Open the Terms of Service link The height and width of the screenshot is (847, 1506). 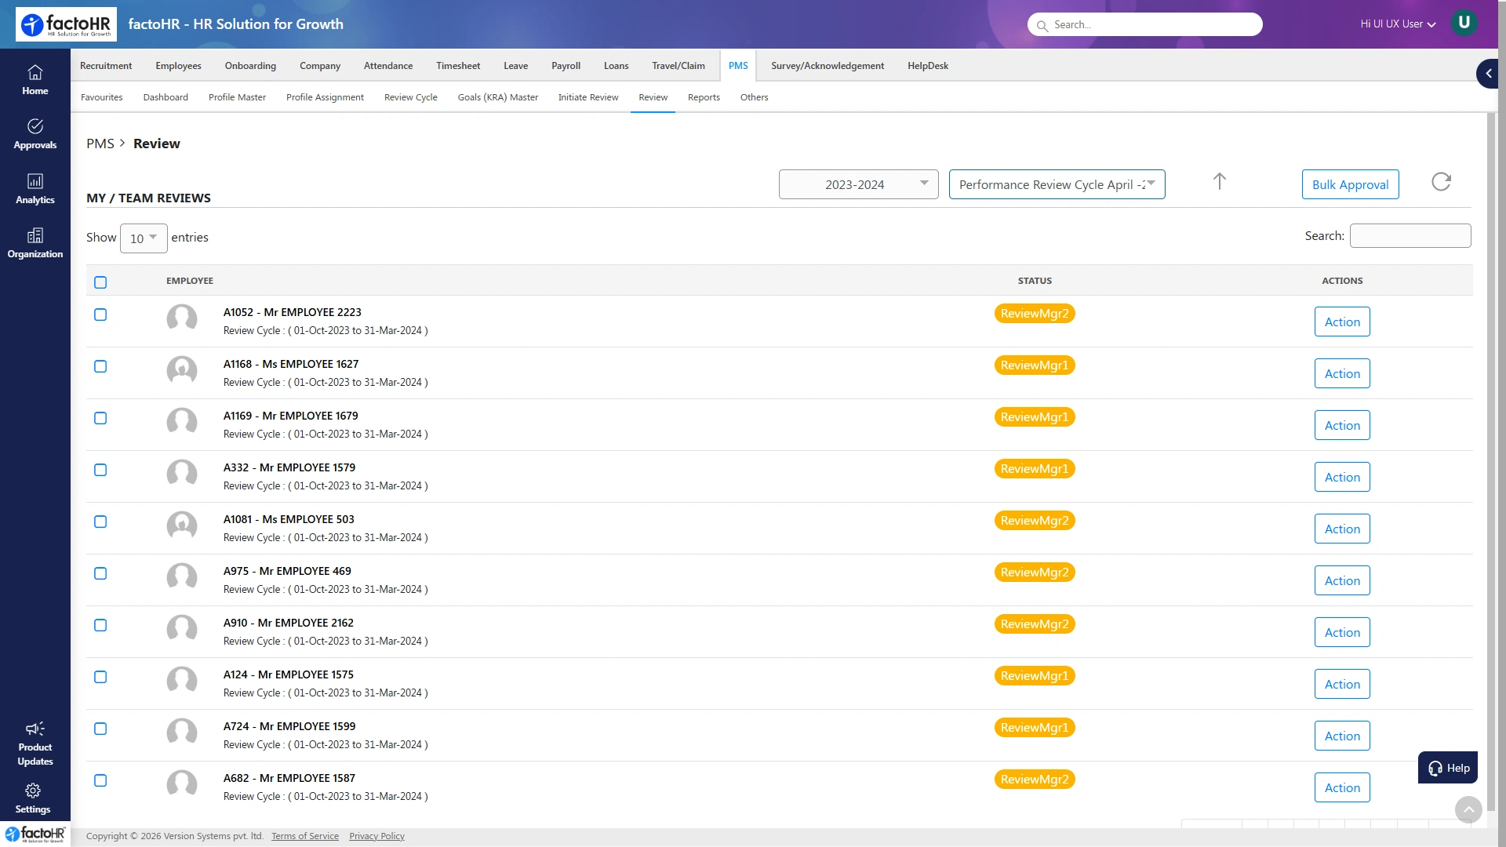(x=305, y=836)
